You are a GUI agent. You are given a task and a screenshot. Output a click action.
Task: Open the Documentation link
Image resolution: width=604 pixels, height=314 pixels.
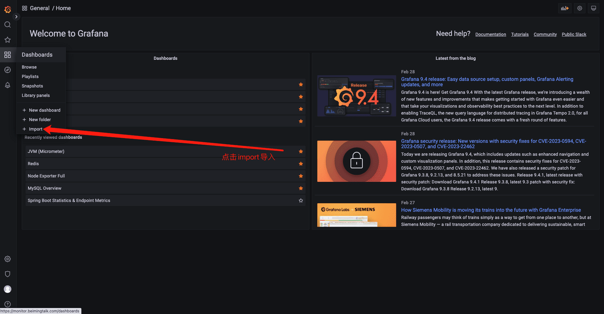(x=491, y=34)
